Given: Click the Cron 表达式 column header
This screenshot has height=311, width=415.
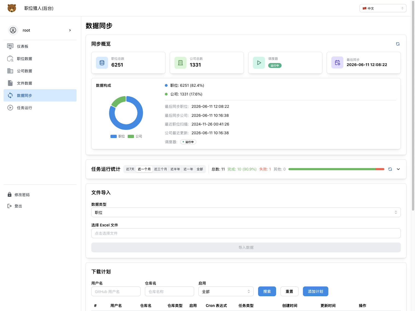Looking at the screenshot, I should point(216,306).
